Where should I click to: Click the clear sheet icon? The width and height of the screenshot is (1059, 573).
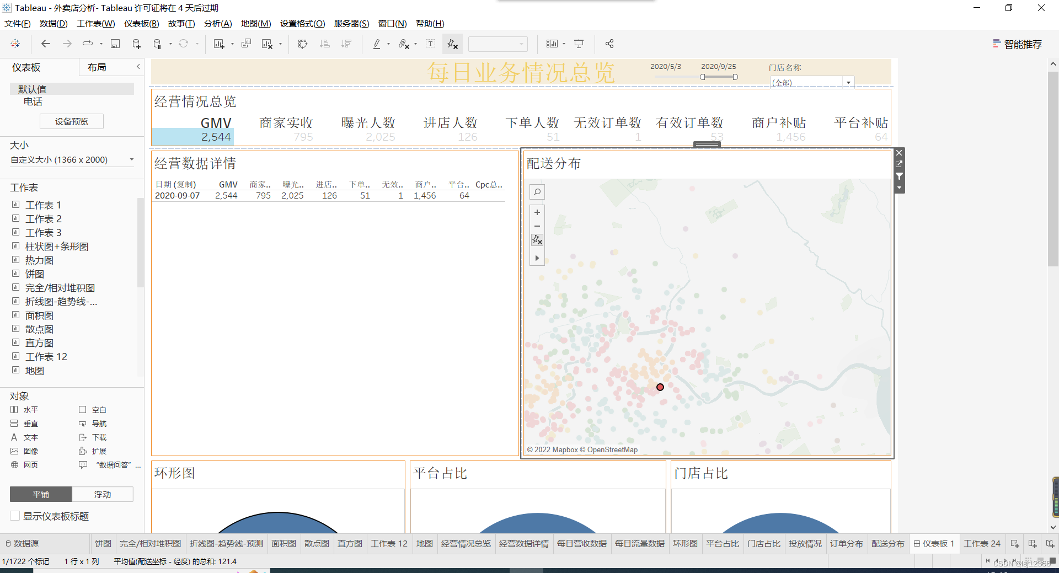(267, 44)
